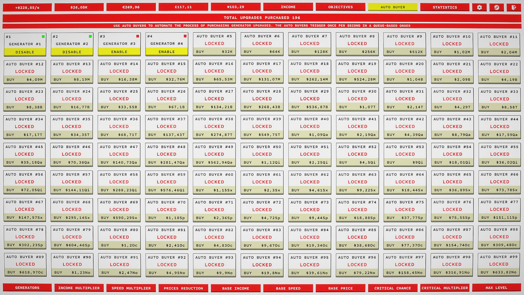Disable auto buyer for Generator #2
Viewport: 524px width, 295px height.
[x=72, y=52]
